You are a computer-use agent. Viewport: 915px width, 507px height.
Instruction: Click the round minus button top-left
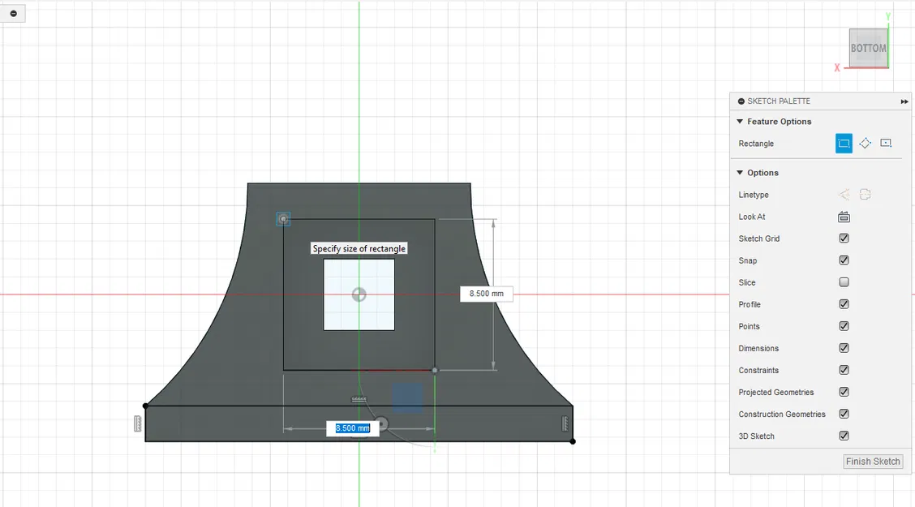point(13,13)
